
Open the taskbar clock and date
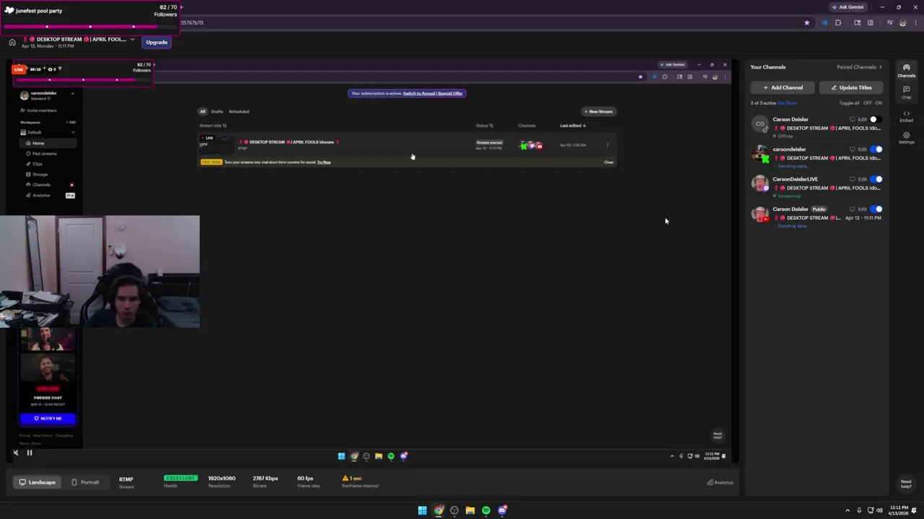[899, 510]
